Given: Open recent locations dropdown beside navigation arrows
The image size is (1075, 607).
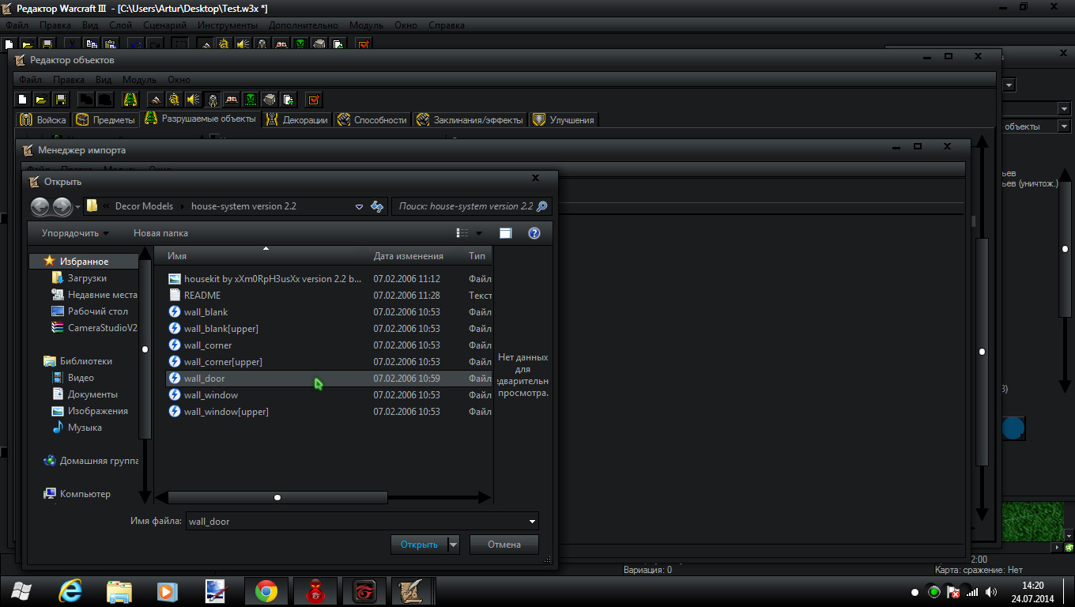Looking at the screenshot, I should [77, 207].
